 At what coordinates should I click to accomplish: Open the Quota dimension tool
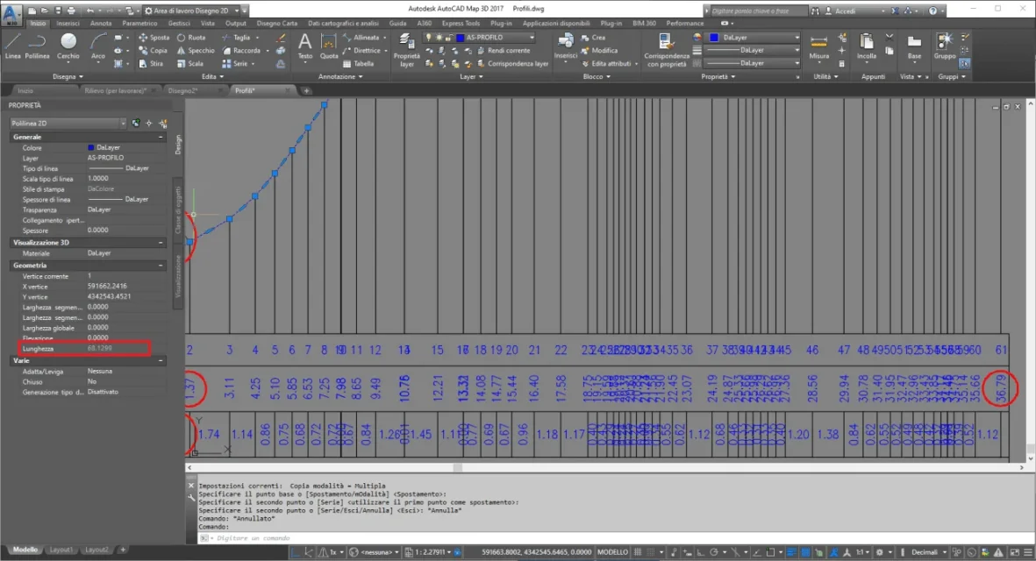(329, 46)
